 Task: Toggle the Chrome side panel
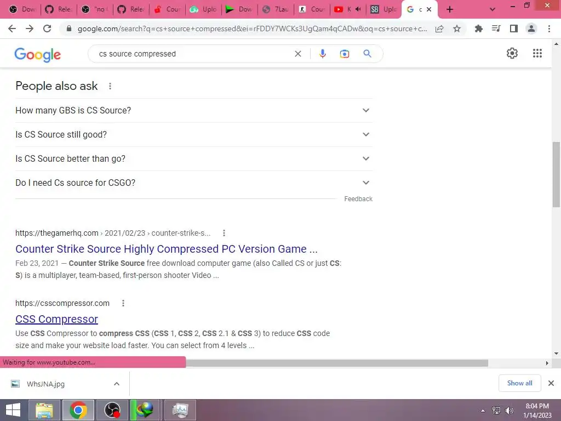pyautogui.click(x=514, y=29)
